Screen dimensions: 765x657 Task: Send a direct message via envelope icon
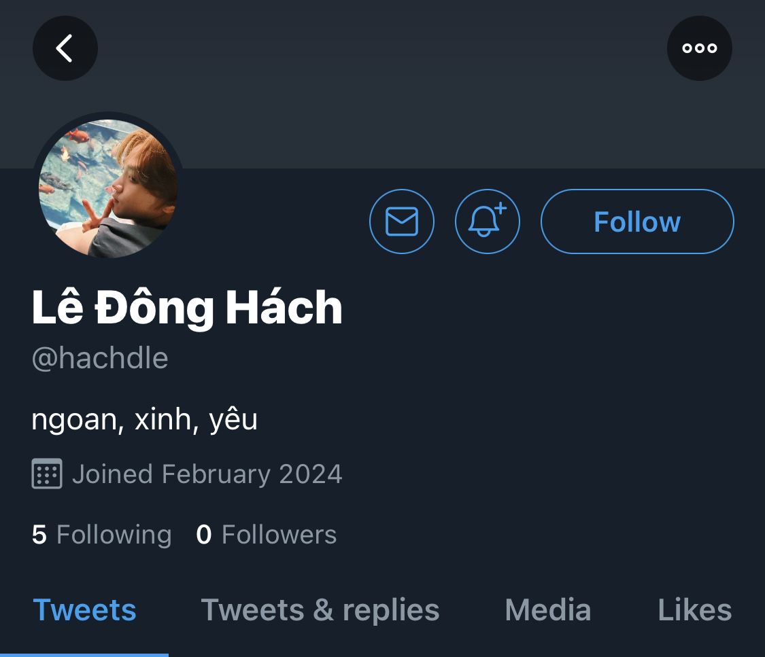click(x=402, y=221)
